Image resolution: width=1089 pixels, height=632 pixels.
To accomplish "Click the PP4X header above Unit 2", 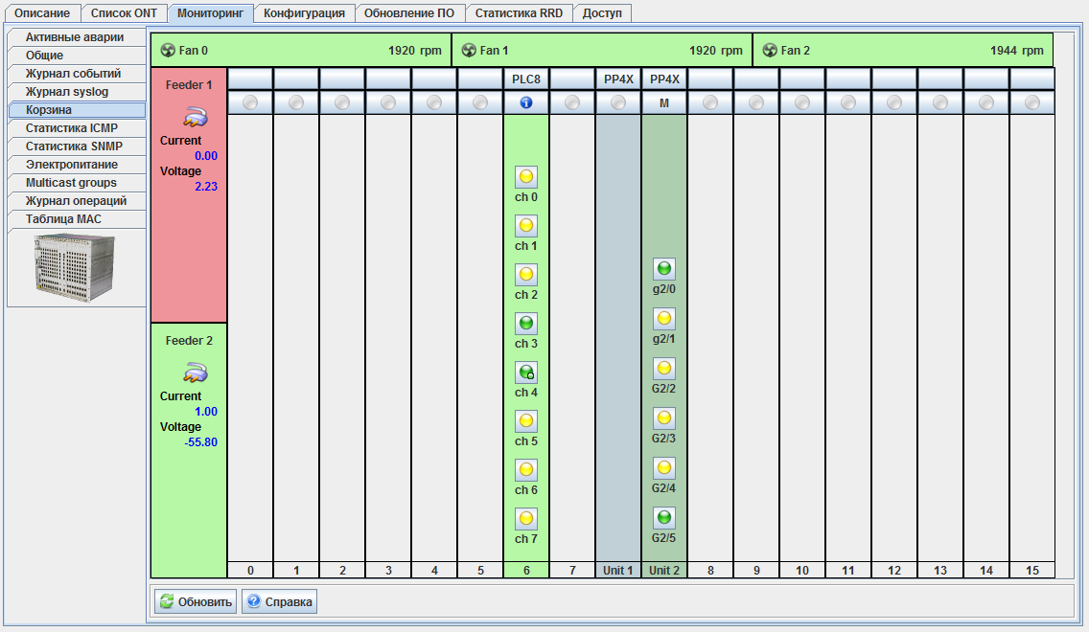I will click(664, 79).
